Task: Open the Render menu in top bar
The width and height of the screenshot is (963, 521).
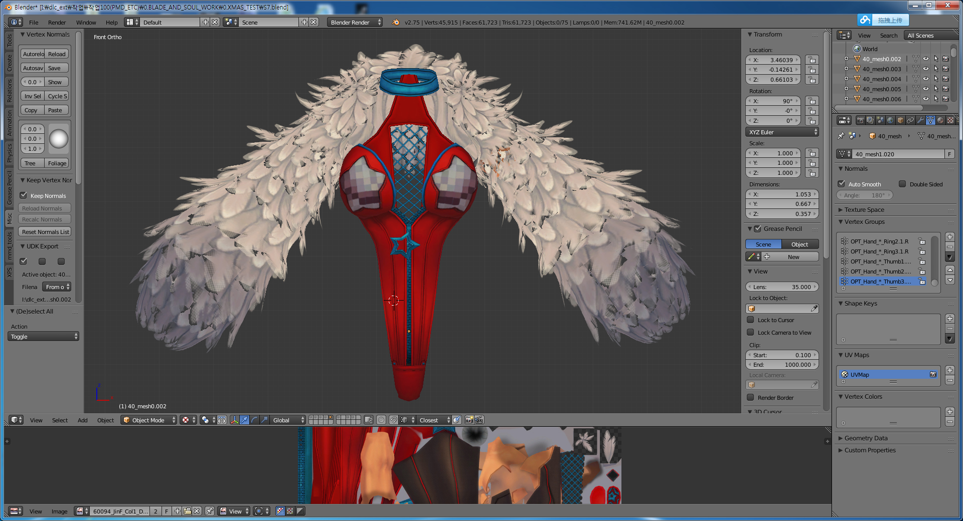Action: pos(57,23)
